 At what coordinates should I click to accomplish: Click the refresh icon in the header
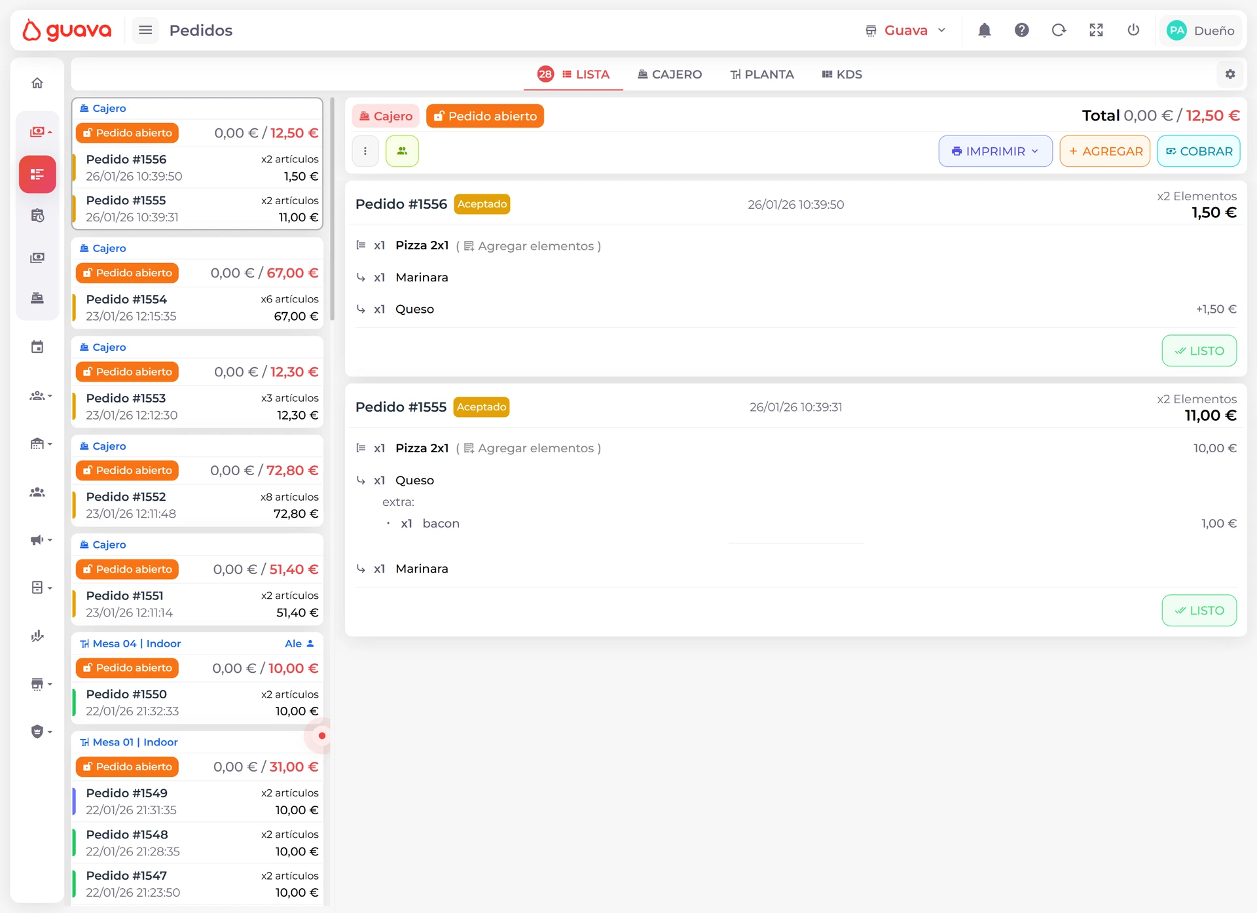[x=1059, y=30]
